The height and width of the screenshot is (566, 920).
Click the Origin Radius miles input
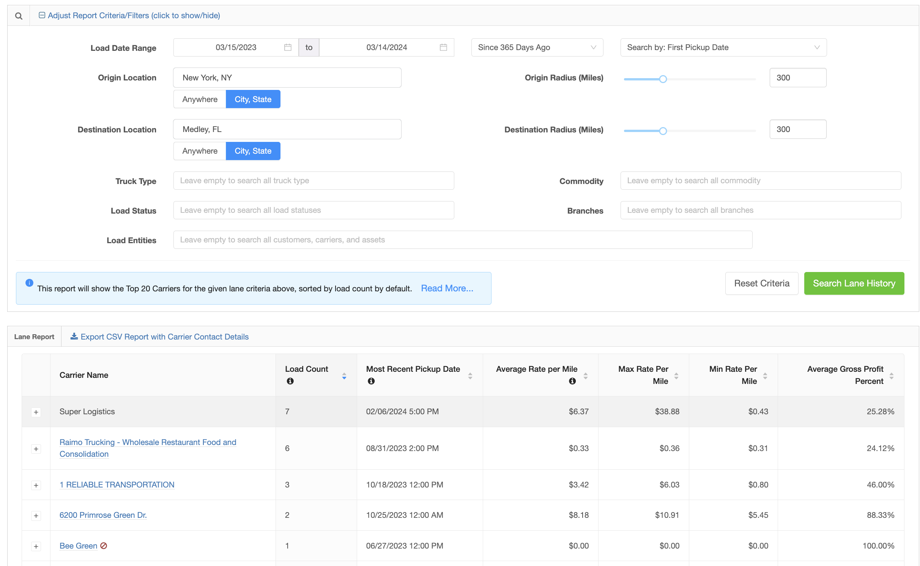pyautogui.click(x=798, y=77)
